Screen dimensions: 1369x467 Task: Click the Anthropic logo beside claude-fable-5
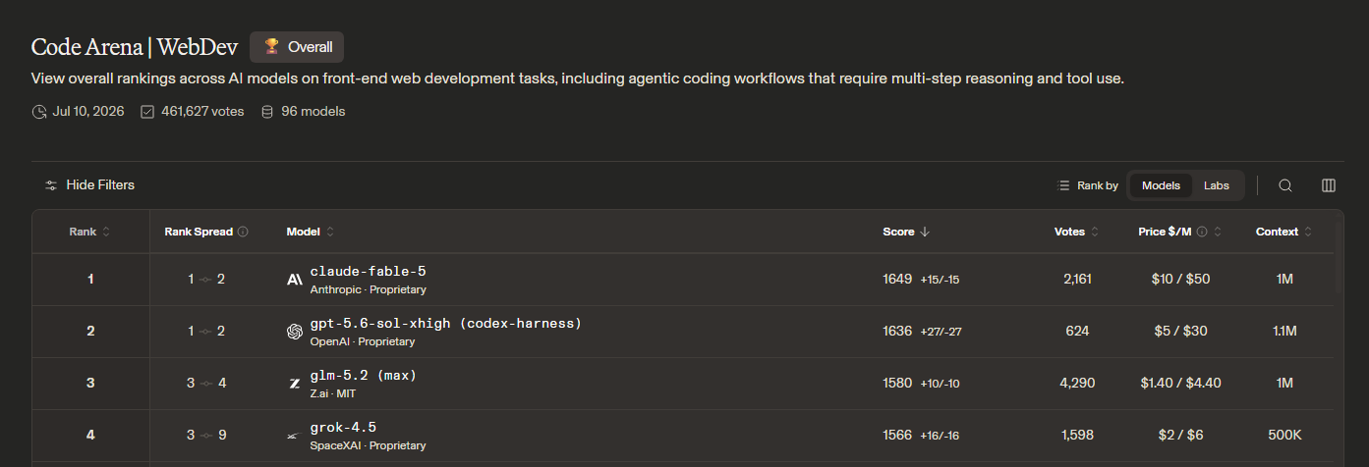294,280
